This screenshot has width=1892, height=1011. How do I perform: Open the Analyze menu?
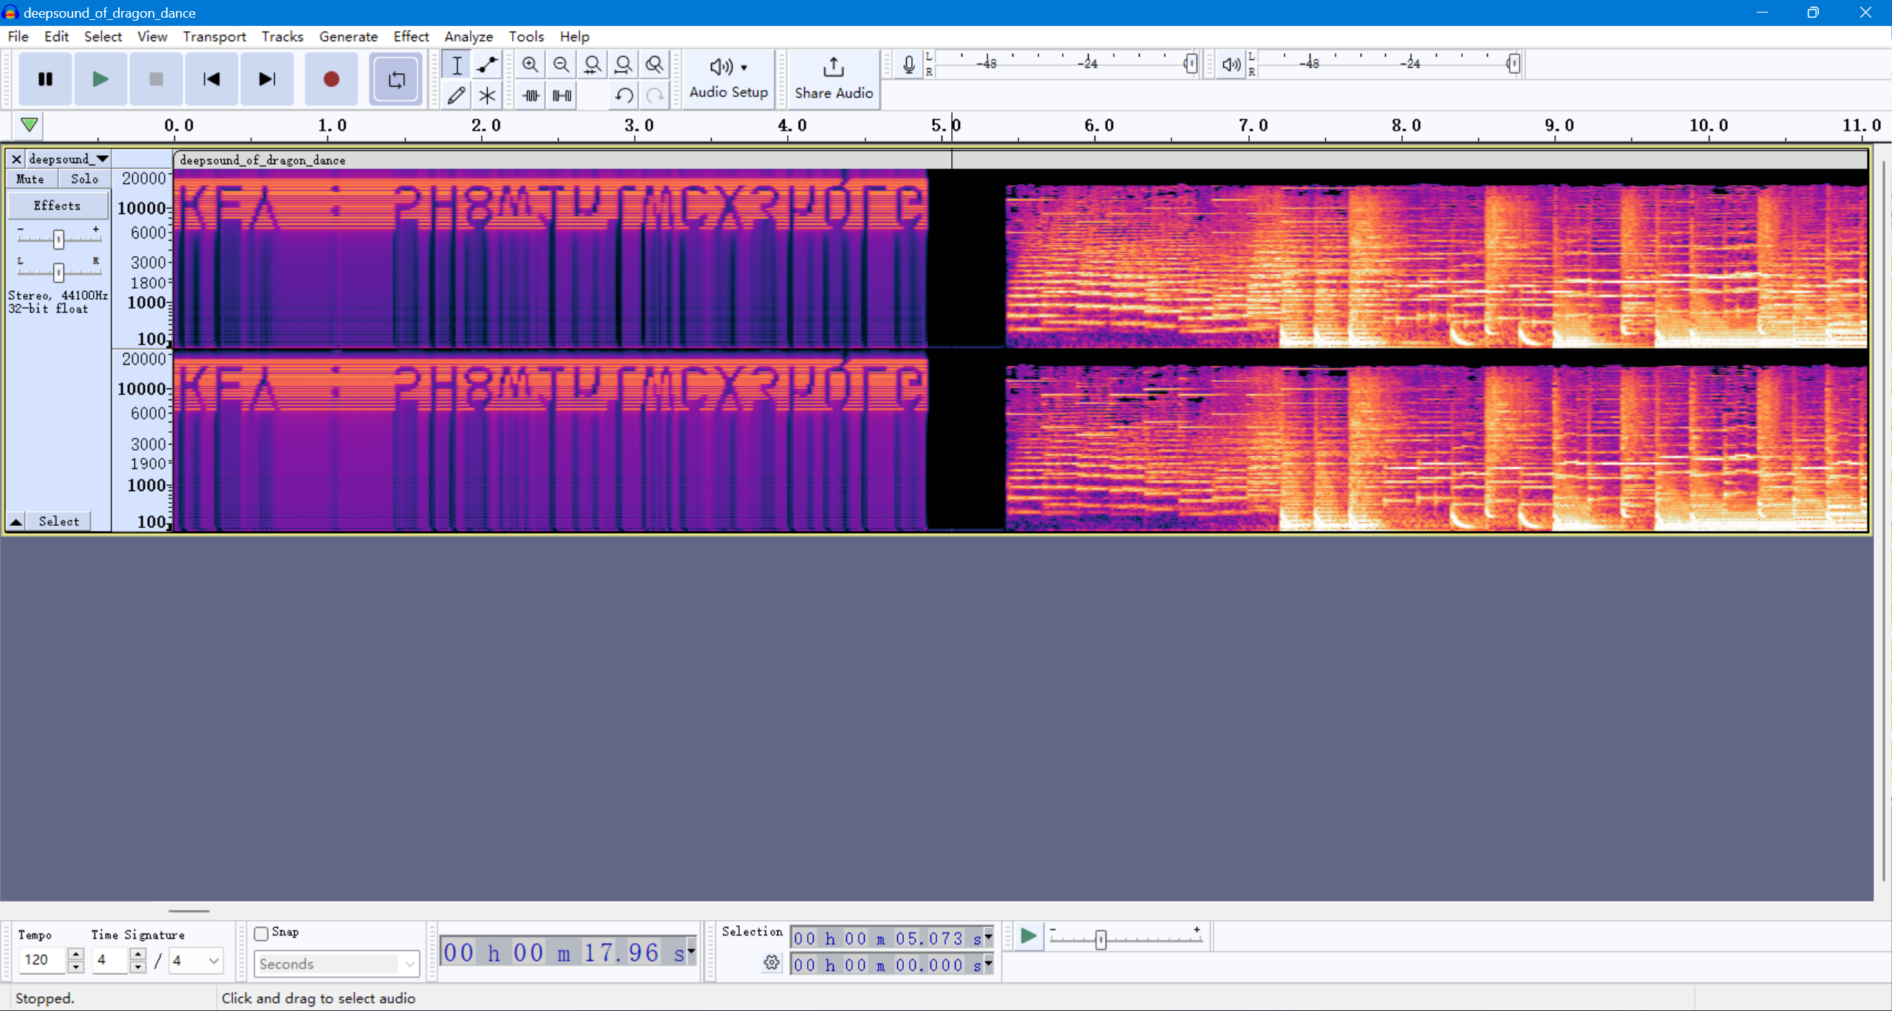pos(468,36)
